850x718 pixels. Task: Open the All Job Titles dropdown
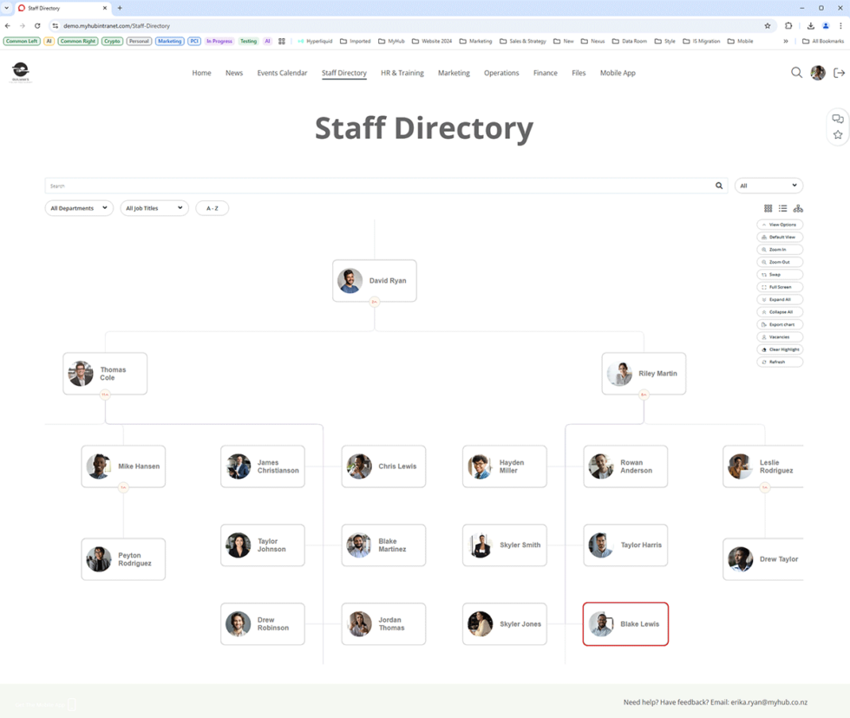click(x=154, y=208)
